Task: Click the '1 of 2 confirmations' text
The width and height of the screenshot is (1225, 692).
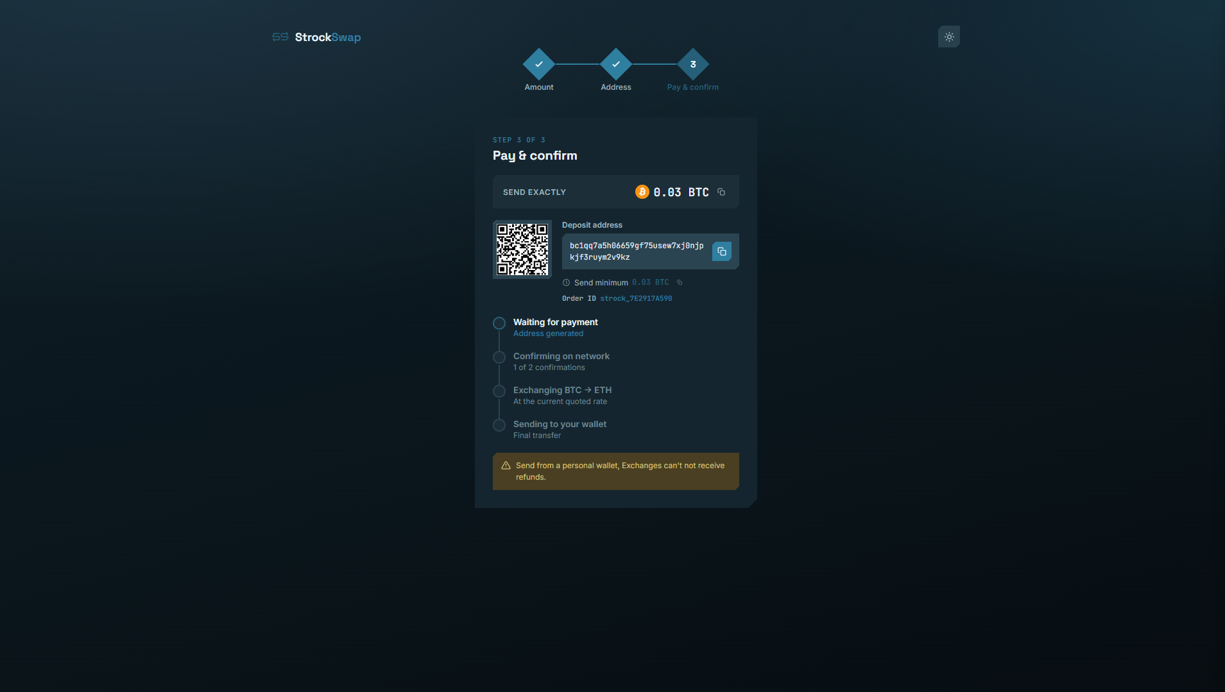Action: tap(549, 367)
